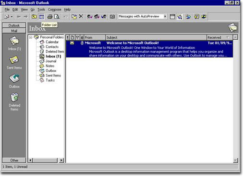Click the Move to Folder icon

[x=74, y=17]
